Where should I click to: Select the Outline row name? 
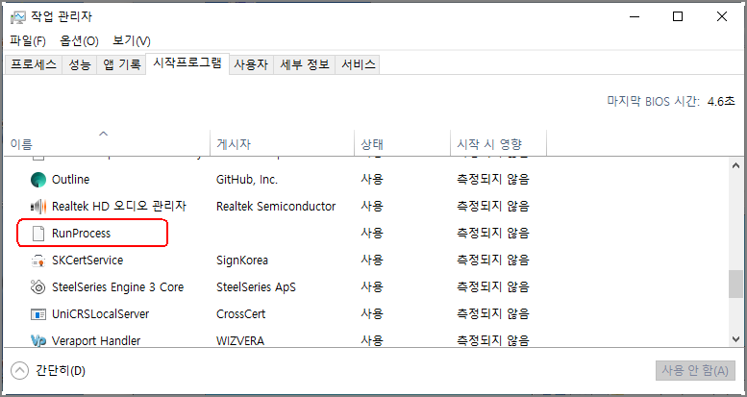tap(70, 180)
